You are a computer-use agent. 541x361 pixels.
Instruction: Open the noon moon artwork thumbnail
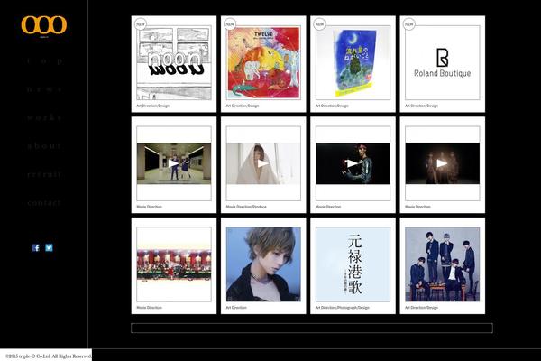click(x=174, y=63)
